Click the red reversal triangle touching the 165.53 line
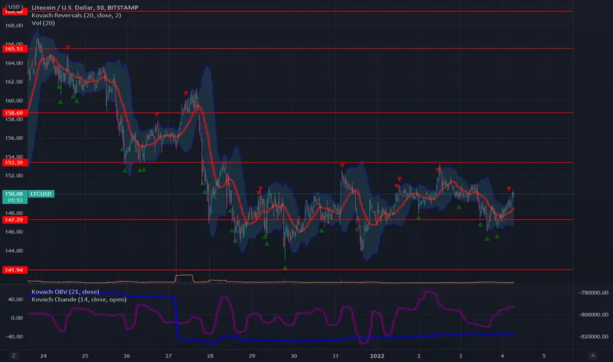613x362 pixels. coord(68,48)
